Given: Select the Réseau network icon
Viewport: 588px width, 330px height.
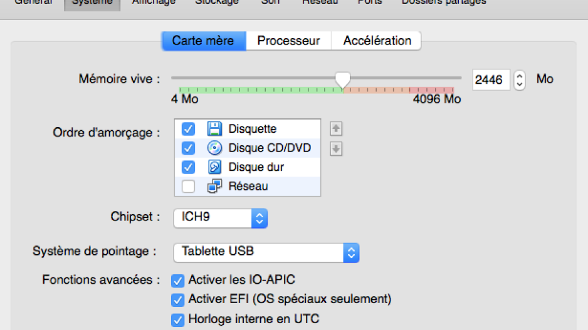Looking at the screenshot, I should coord(214,186).
